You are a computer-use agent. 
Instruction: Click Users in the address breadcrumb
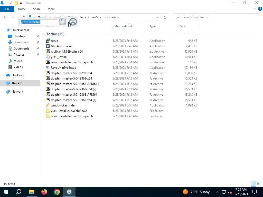pos(82,17)
